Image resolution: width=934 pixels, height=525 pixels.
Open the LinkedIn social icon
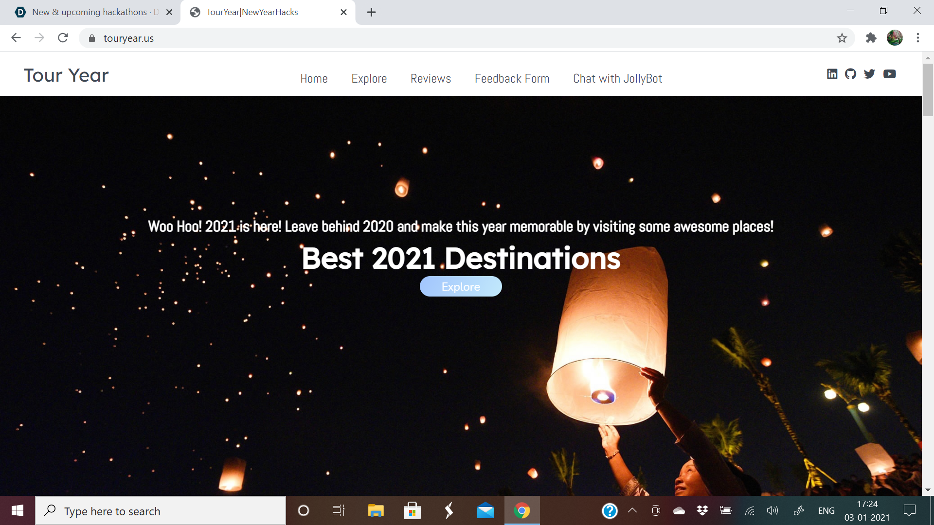coord(832,74)
